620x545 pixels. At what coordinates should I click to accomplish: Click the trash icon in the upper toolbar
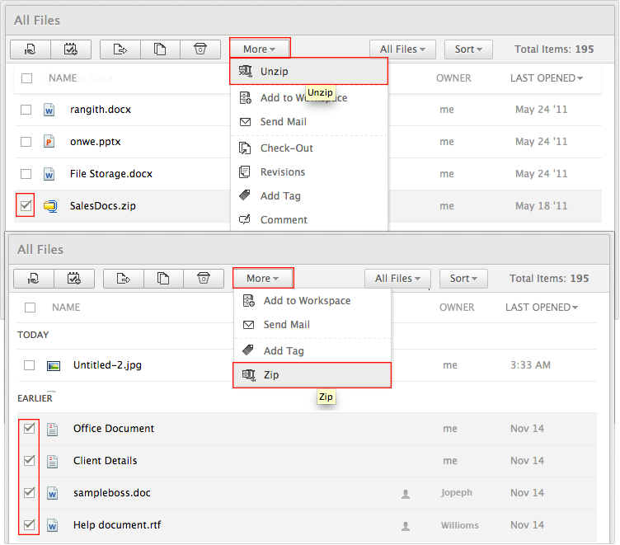click(200, 49)
